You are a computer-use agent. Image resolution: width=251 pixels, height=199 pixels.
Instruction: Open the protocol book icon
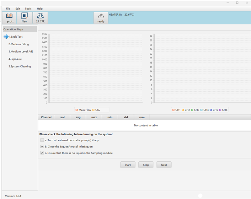pos(9,16)
